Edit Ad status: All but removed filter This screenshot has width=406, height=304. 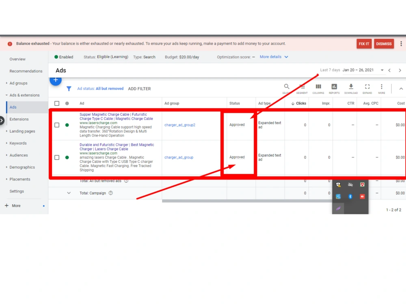point(100,88)
